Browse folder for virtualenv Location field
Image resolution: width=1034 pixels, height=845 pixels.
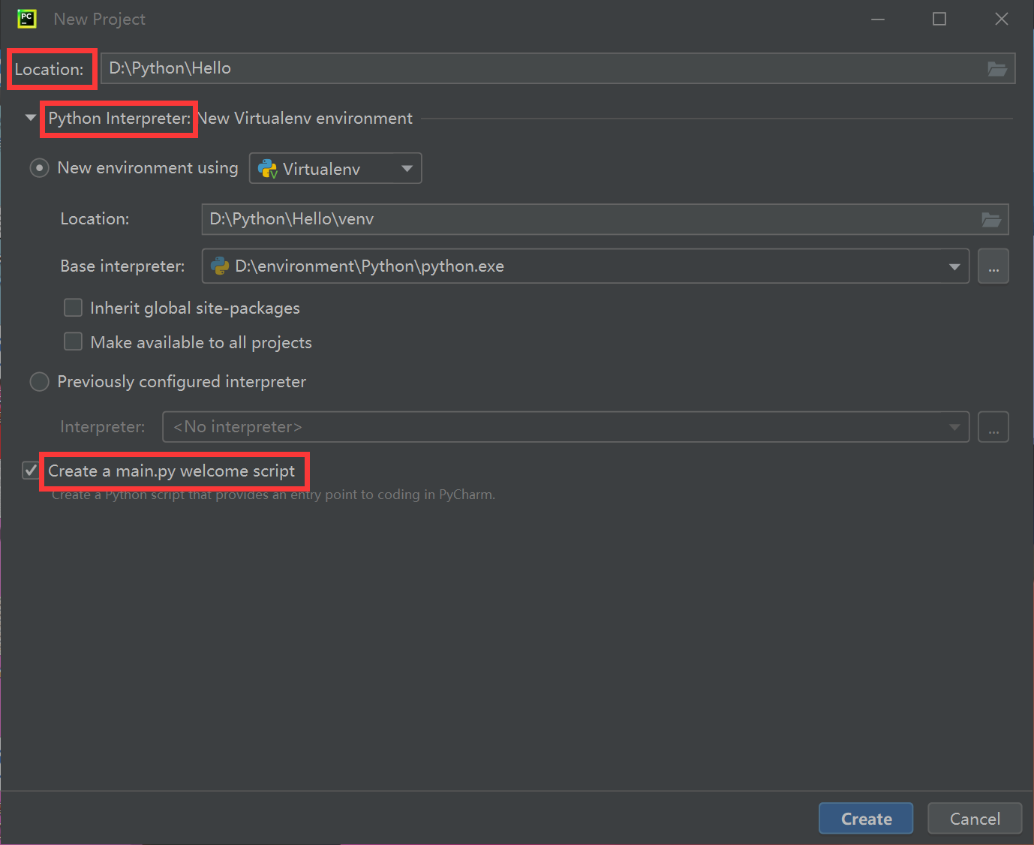(x=990, y=220)
